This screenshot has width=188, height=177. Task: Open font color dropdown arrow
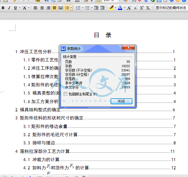124,8
